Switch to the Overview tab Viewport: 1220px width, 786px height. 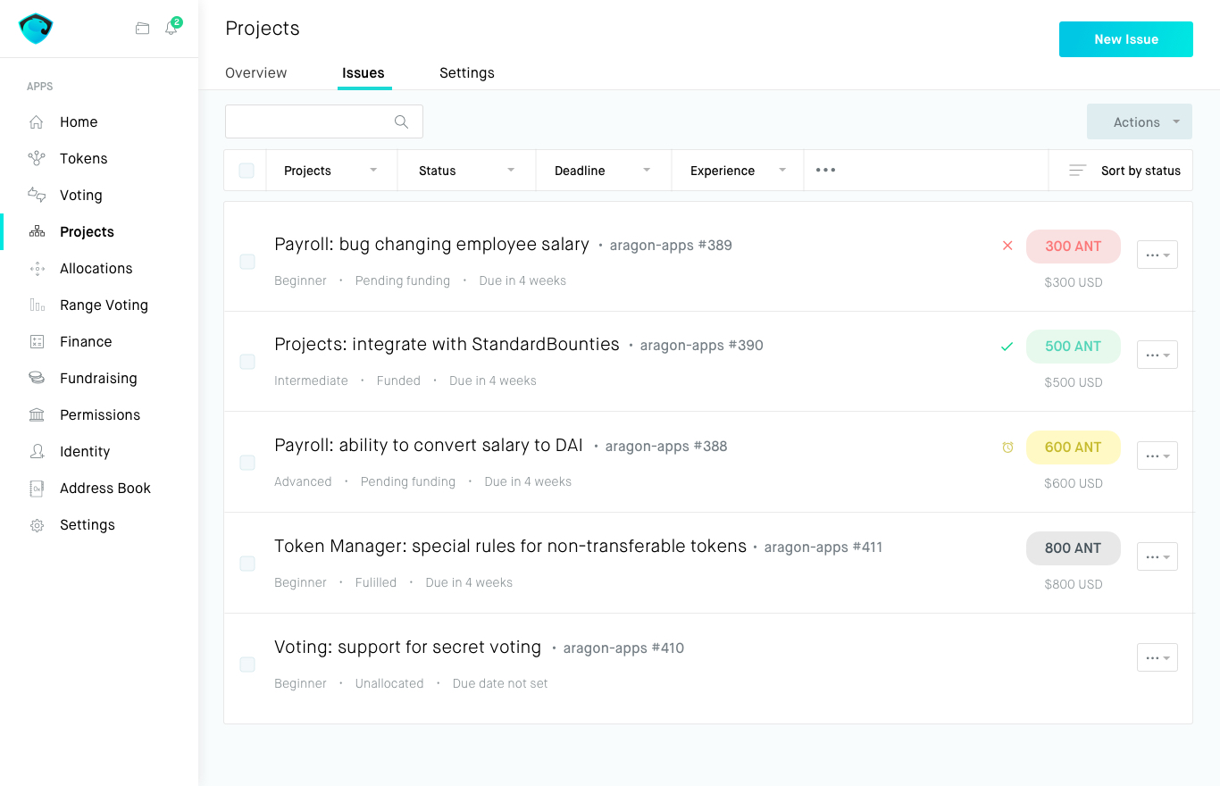point(256,73)
